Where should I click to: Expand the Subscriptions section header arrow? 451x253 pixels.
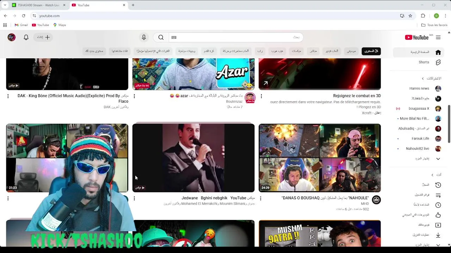[x=423, y=78]
